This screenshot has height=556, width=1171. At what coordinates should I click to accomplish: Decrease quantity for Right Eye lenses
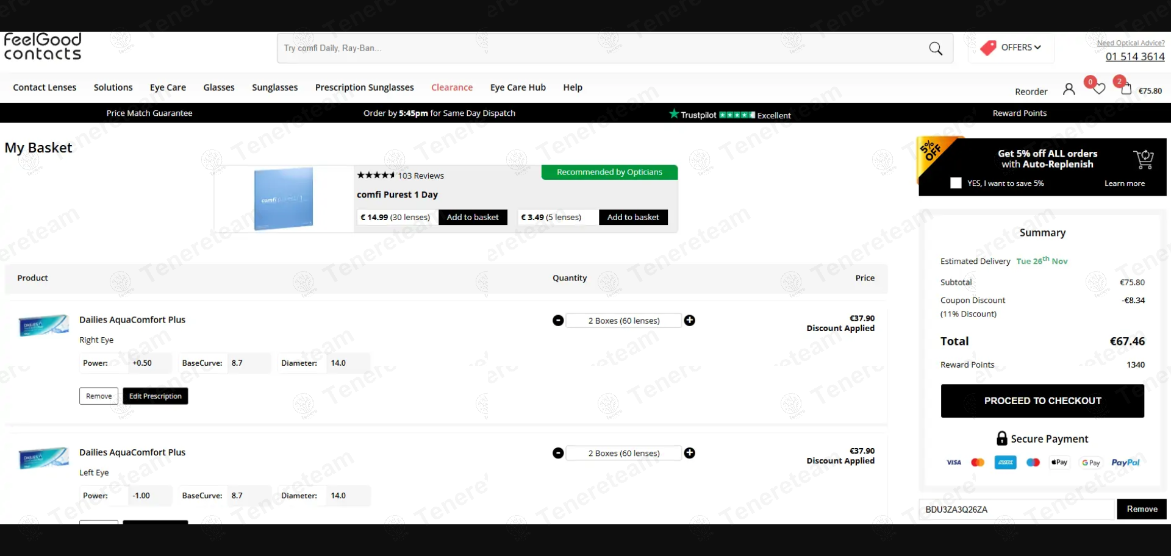(558, 321)
